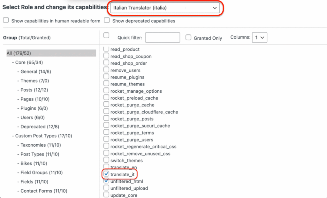Toggle the Granted Only checkbox
This screenshot has width=327, height=198.
click(x=188, y=37)
